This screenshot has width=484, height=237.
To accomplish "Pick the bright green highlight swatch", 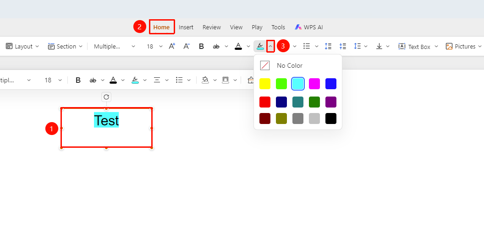I will 281,84.
